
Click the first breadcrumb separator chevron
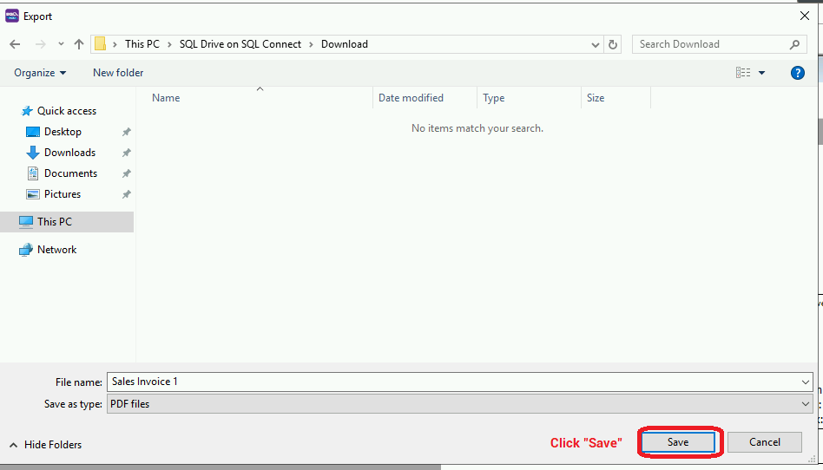115,44
